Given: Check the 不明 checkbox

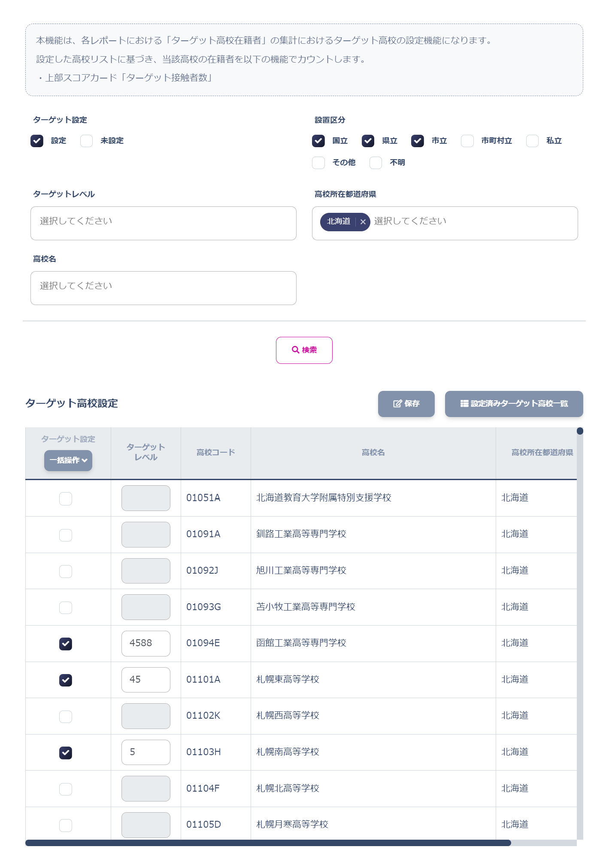Looking at the screenshot, I should pos(376,163).
